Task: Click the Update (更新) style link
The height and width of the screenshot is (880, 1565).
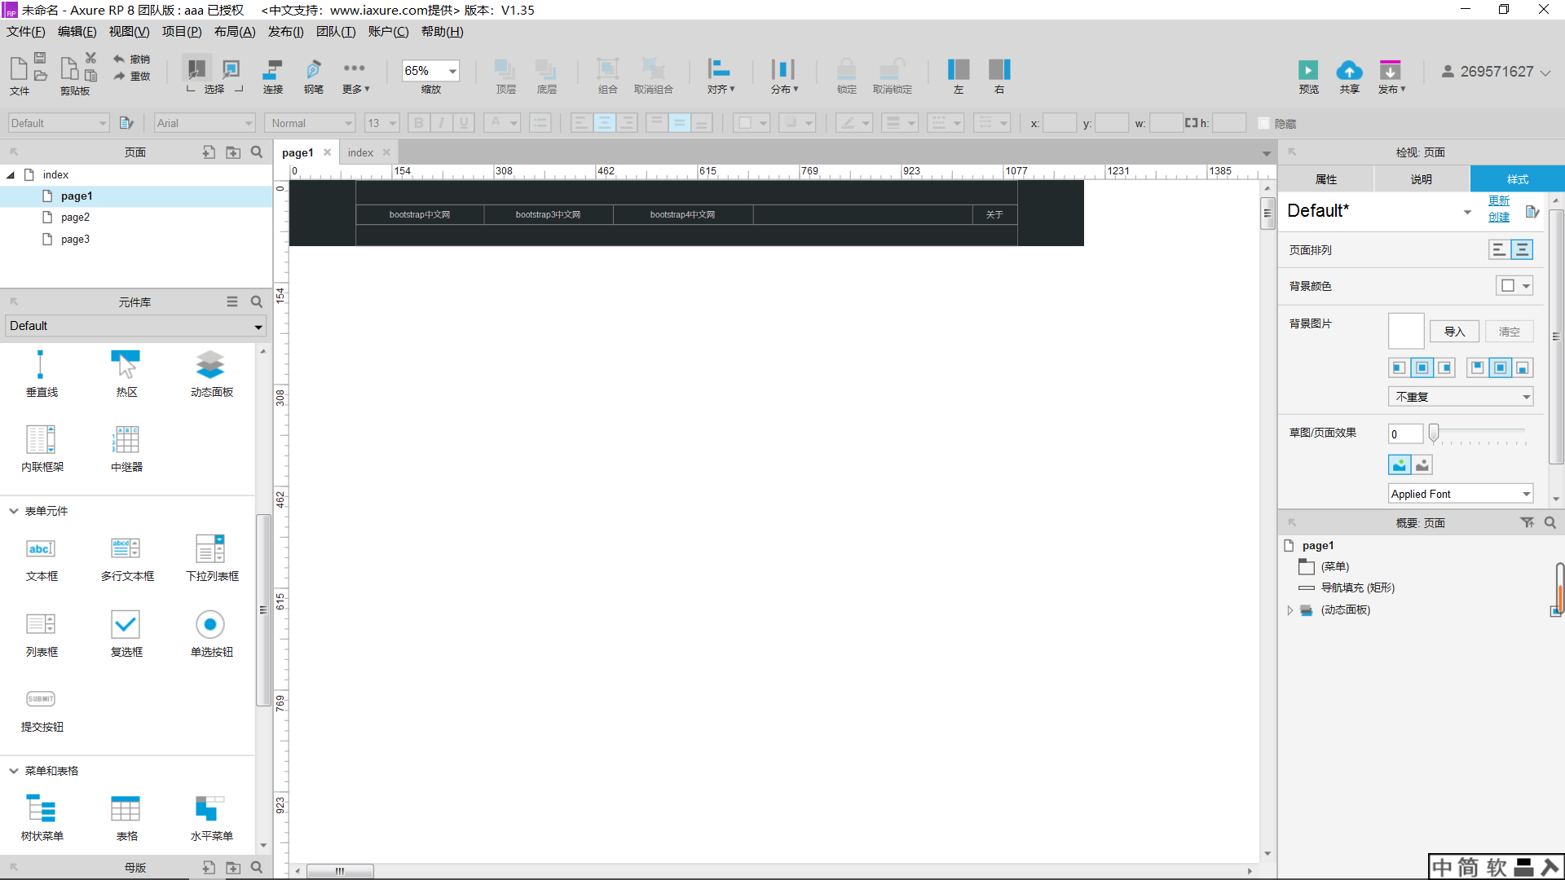Action: [1498, 200]
